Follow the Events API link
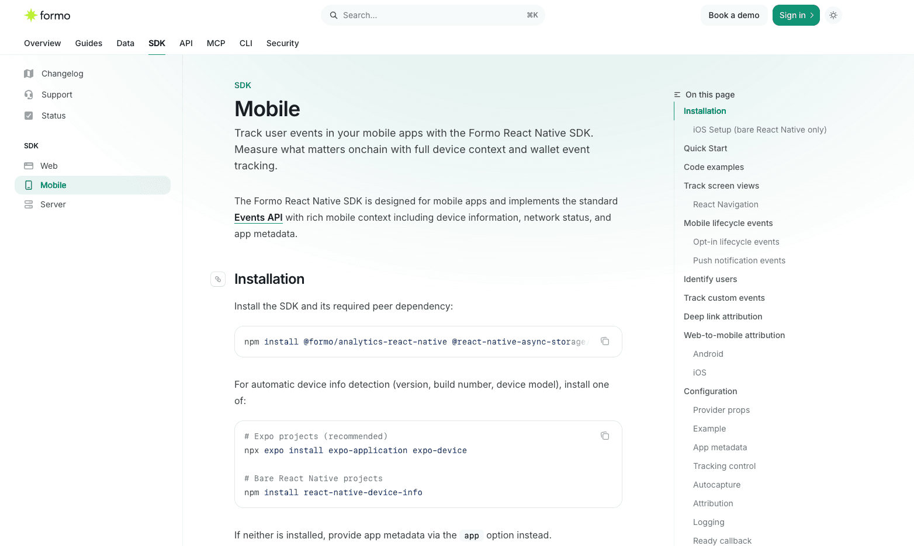Viewport: 914px width, 546px height. point(258,217)
